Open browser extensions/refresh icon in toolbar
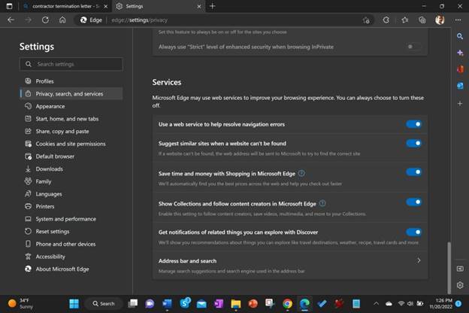This screenshot has width=469, height=313. (x=386, y=20)
